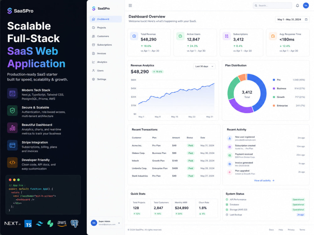Click the API Performance status icon
The height and width of the screenshot is (235, 314).
pos(227,199)
